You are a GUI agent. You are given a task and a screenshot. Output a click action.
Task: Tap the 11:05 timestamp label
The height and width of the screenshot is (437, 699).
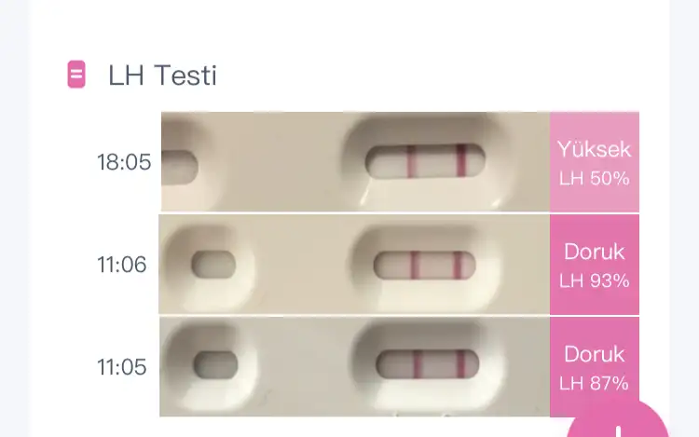pos(122,366)
